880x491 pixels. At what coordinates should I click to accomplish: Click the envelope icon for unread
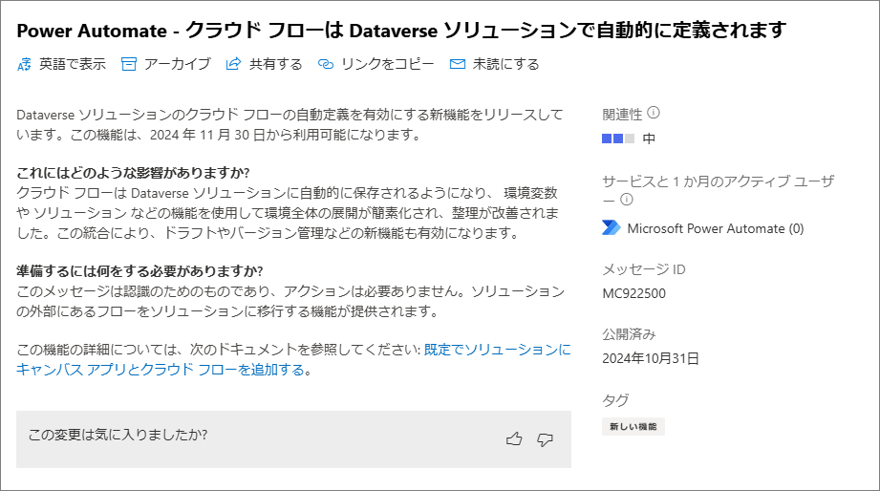point(458,65)
